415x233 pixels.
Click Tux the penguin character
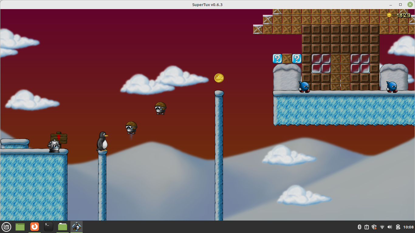click(102, 141)
